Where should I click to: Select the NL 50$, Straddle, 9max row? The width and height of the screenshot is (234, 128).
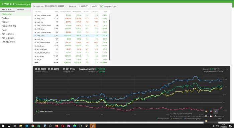(x=71, y=42)
